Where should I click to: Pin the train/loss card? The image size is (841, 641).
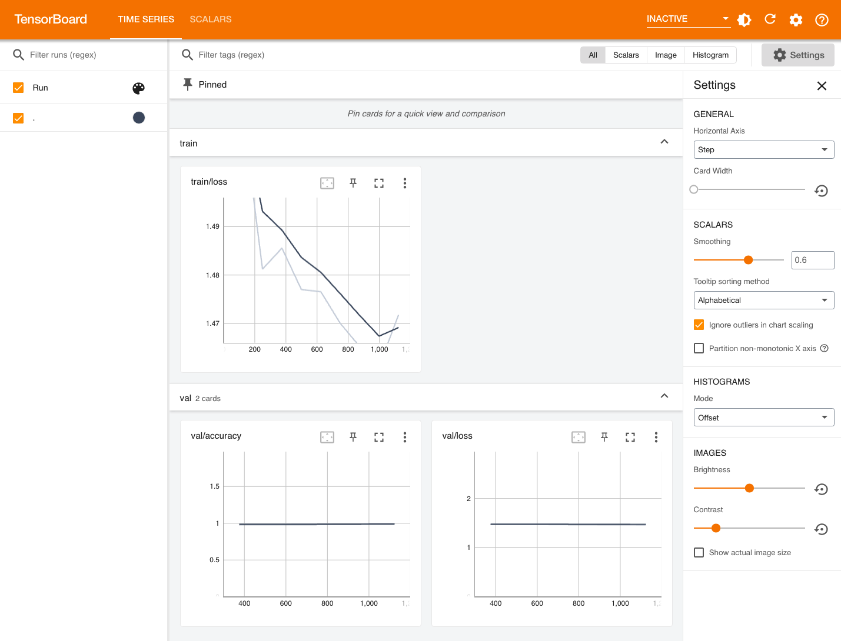coord(353,183)
